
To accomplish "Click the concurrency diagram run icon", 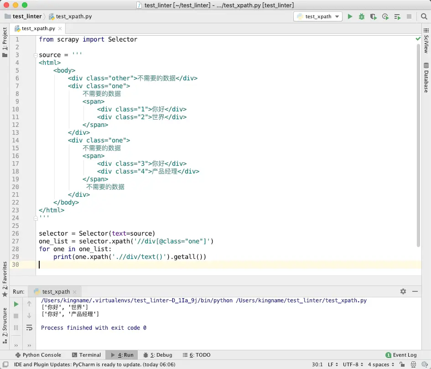I will (x=397, y=16).
